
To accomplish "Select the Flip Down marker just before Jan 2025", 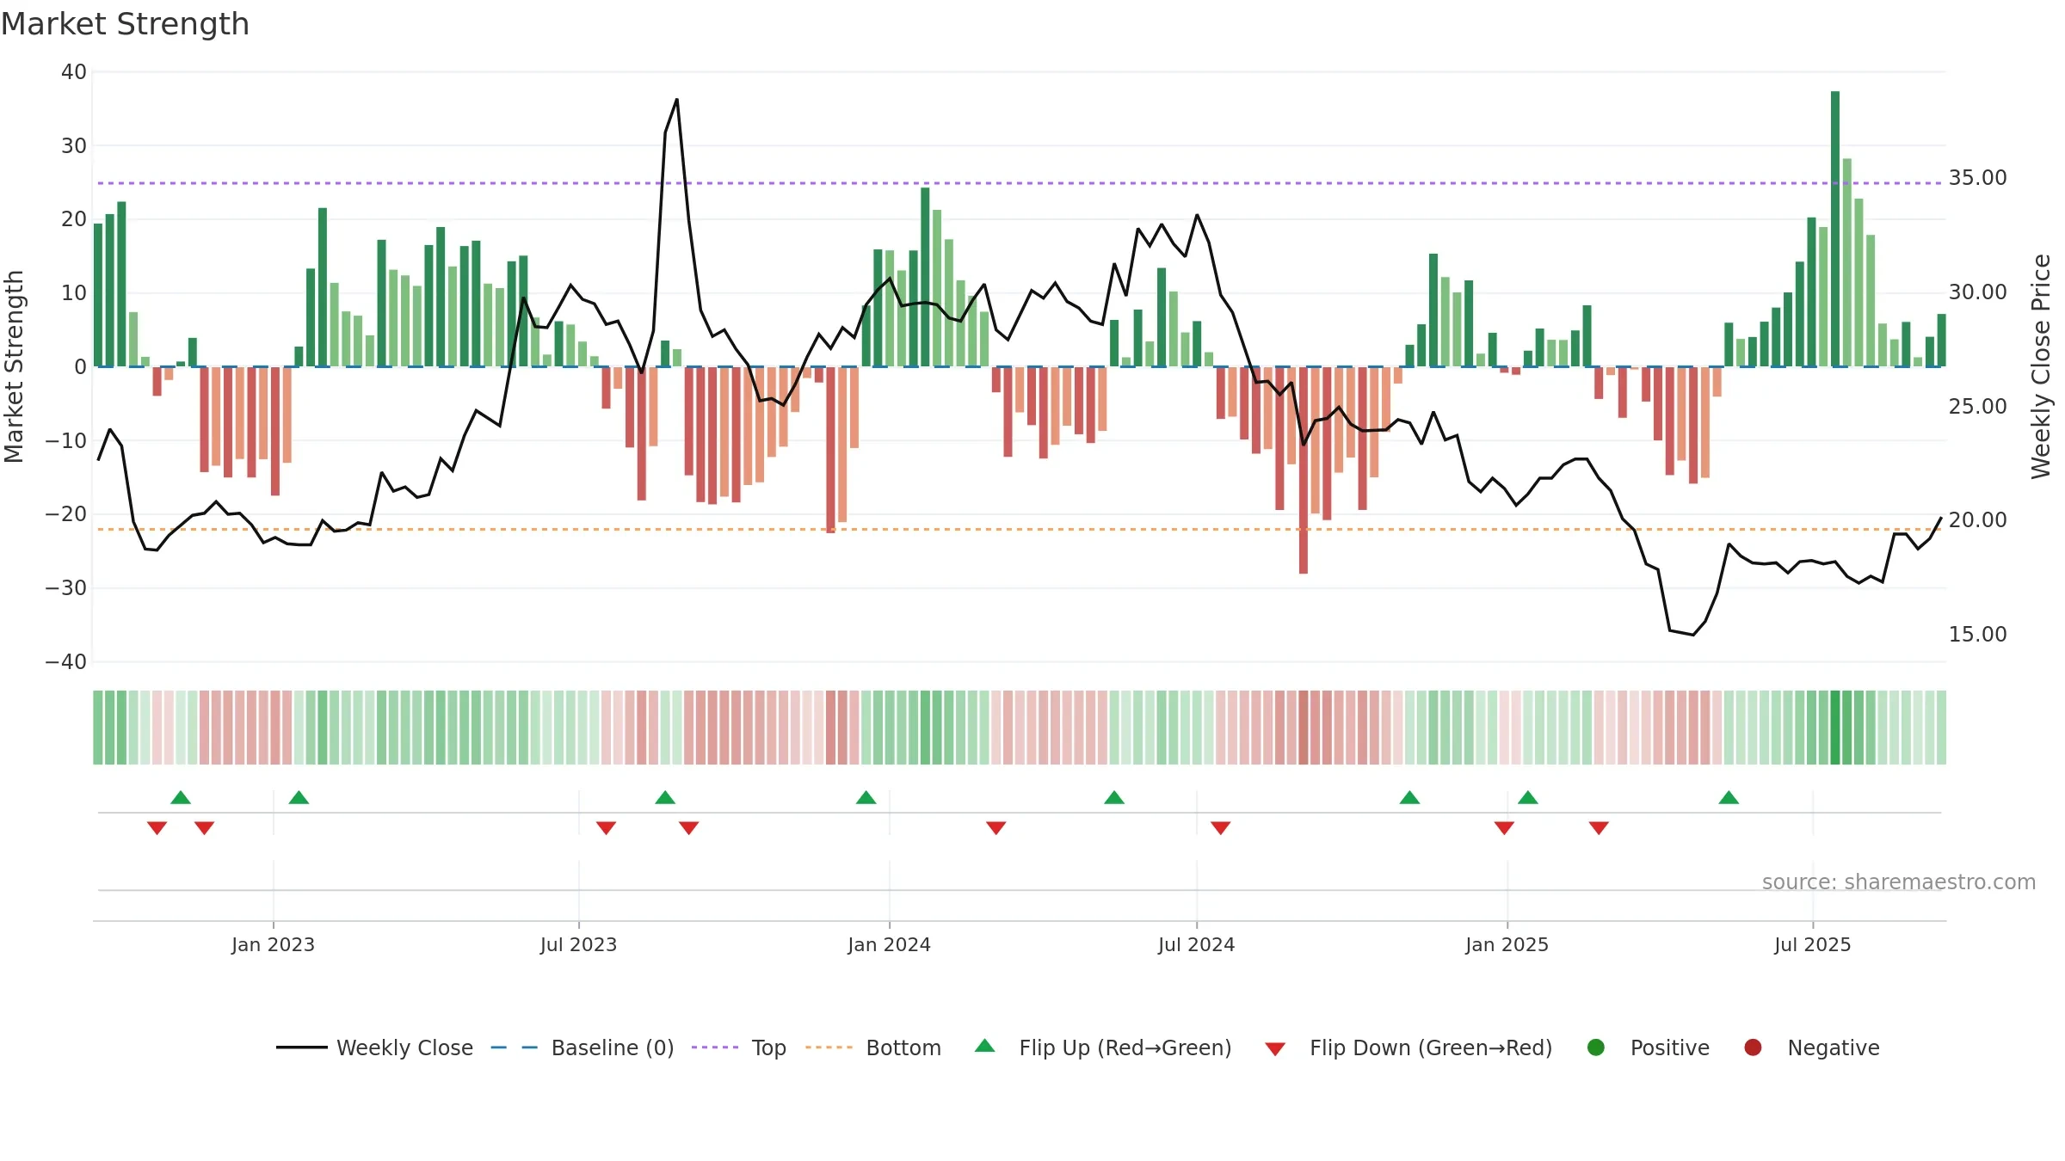I will click(1504, 828).
